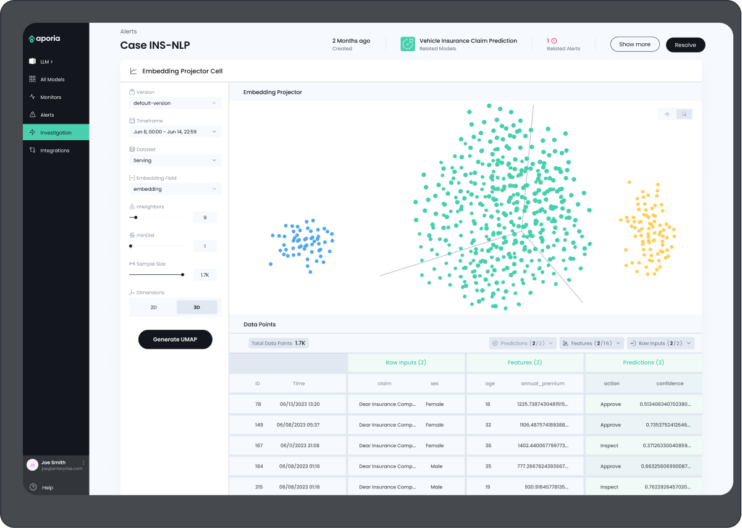Click the annual_premium column header

point(542,383)
